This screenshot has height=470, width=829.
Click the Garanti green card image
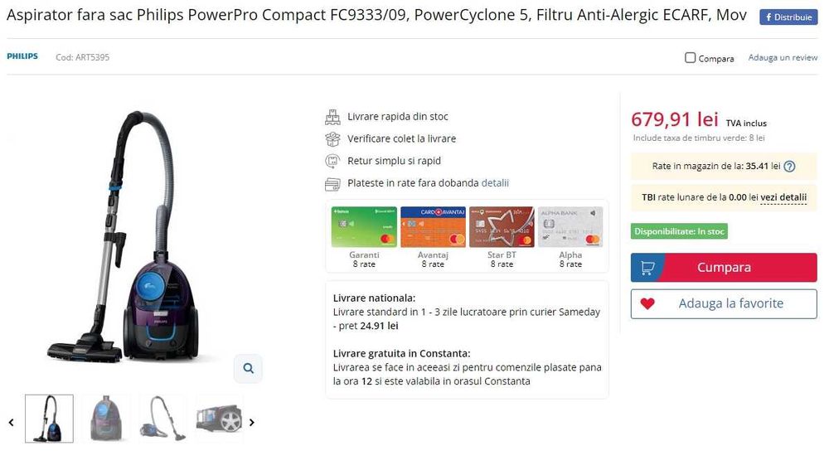[364, 227]
